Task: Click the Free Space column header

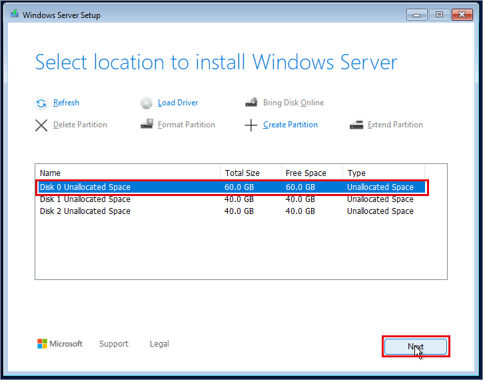Action: pyautogui.click(x=312, y=173)
